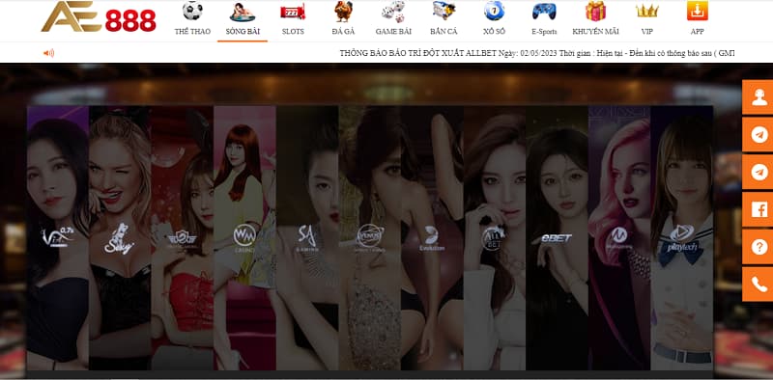The width and height of the screenshot is (773, 380).
Task: Click the Facebook side button
Action: pyautogui.click(x=759, y=209)
